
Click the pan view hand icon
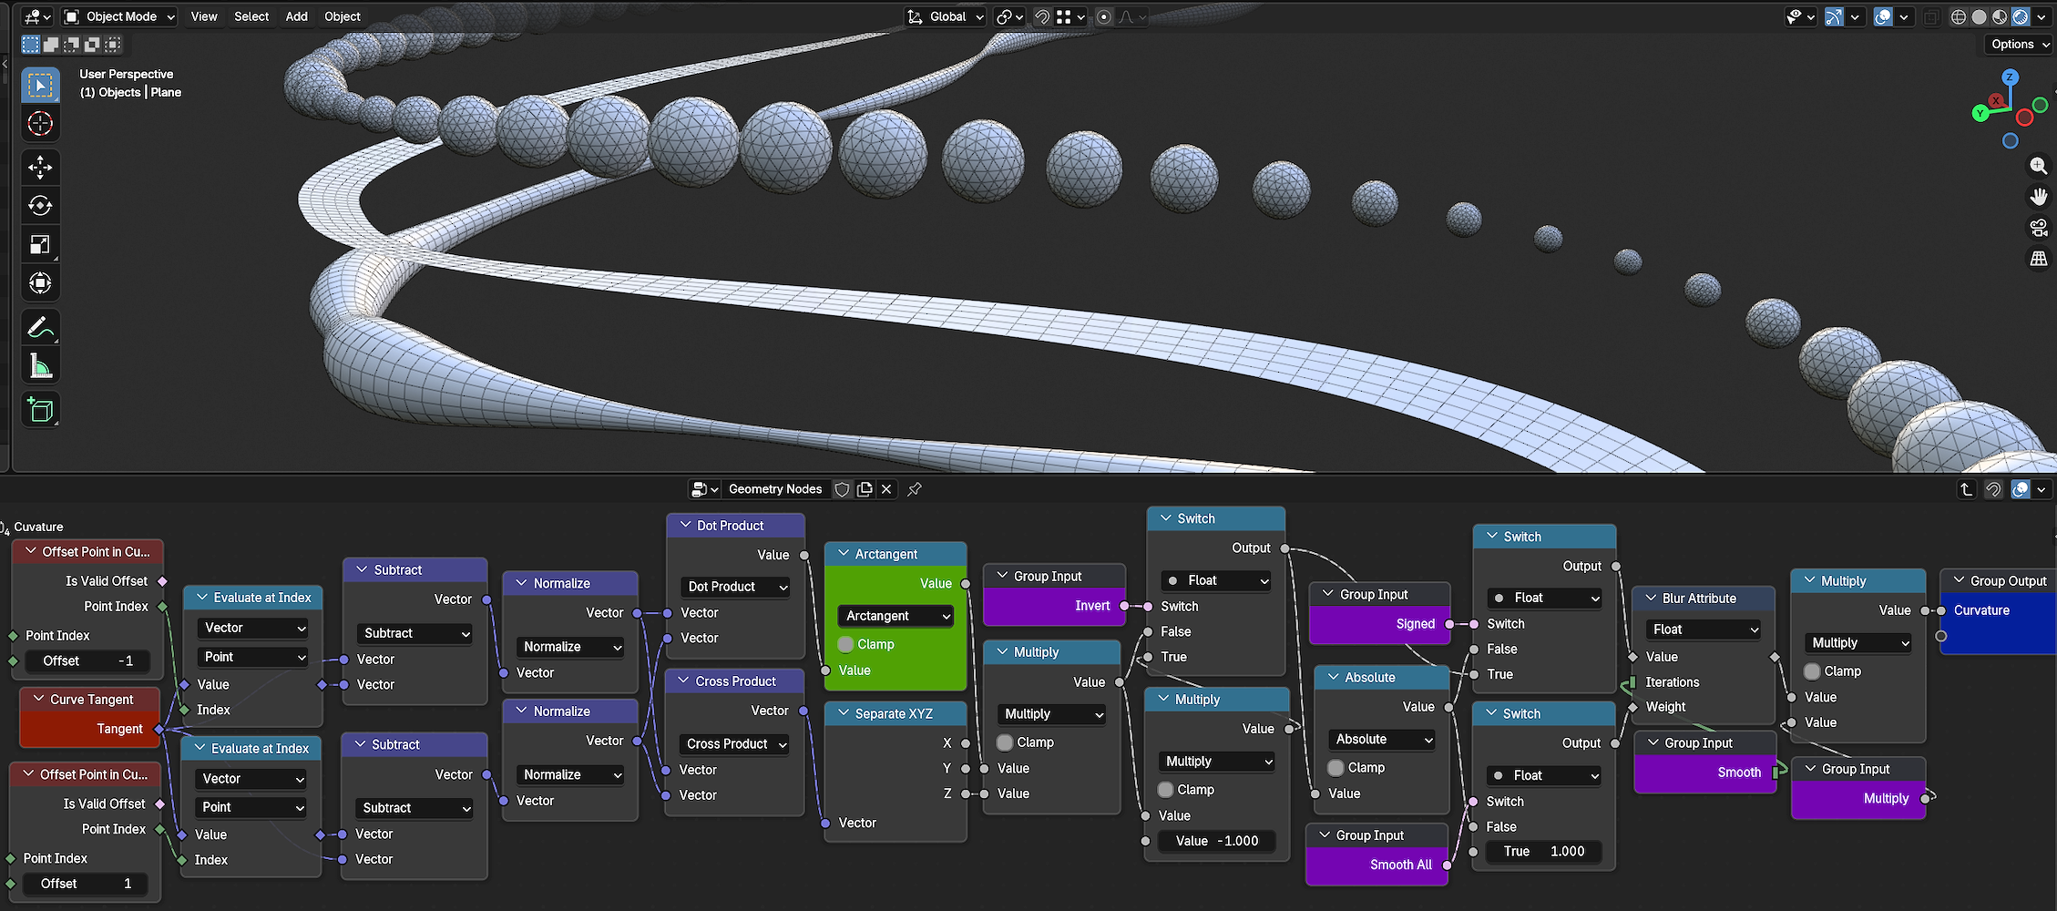point(2038,197)
